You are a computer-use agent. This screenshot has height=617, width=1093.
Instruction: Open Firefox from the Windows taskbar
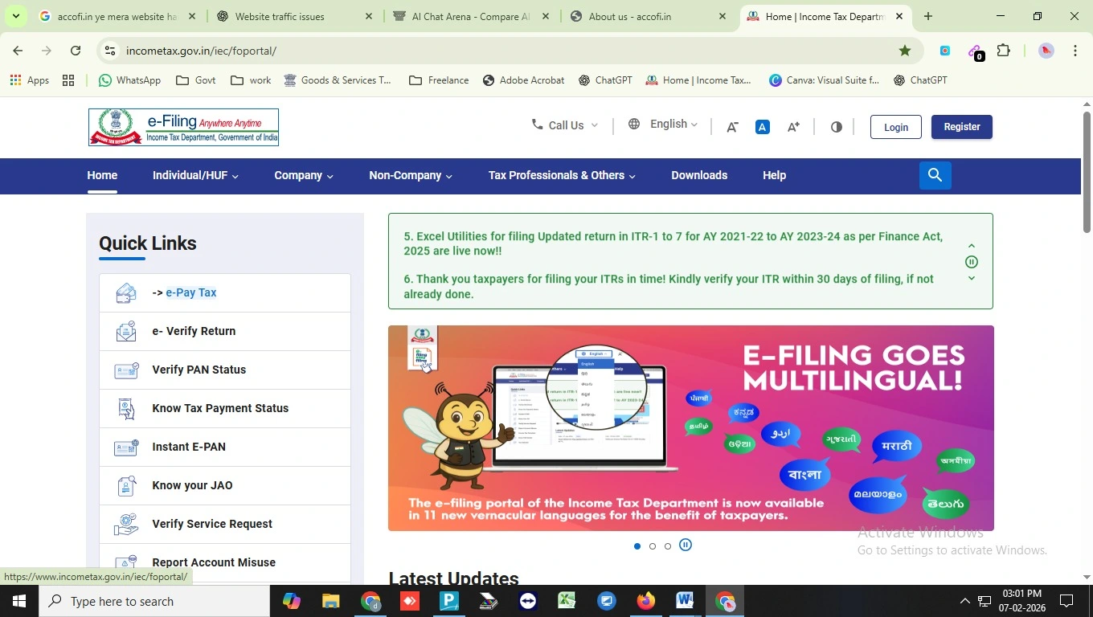click(645, 601)
